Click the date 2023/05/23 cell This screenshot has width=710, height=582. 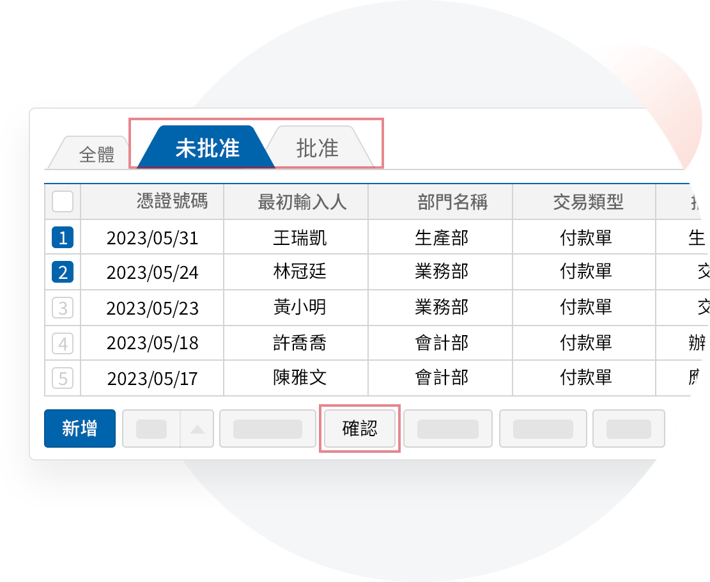[x=151, y=307]
